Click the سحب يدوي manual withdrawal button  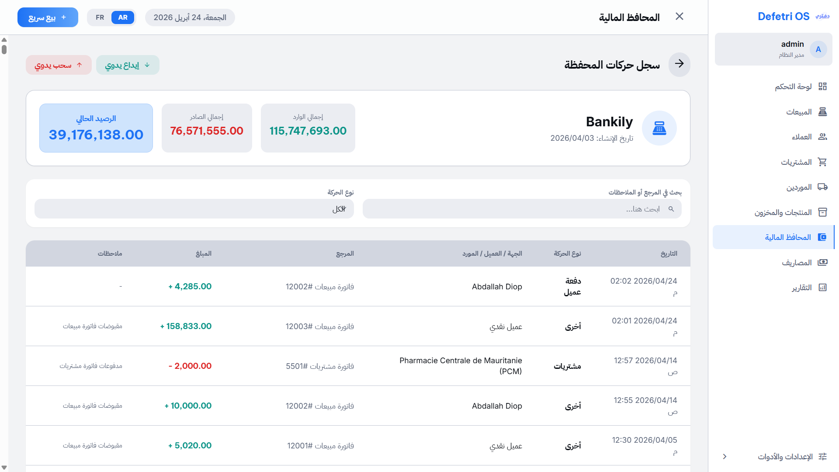[x=58, y=64]
